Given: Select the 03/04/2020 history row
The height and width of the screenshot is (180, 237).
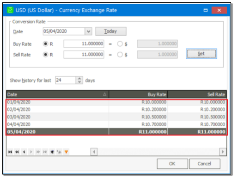Looking at the screenshot, I should coord(116,117).
